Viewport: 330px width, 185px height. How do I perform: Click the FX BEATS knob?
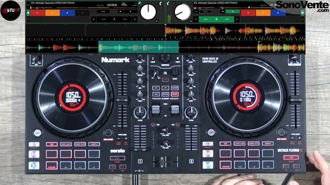175,73
